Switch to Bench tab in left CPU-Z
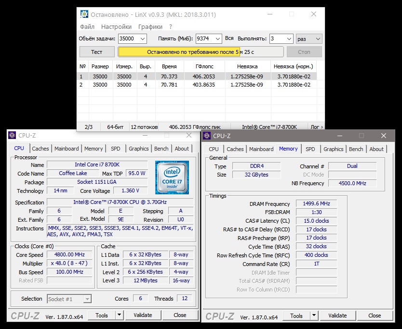 (161, 149)
